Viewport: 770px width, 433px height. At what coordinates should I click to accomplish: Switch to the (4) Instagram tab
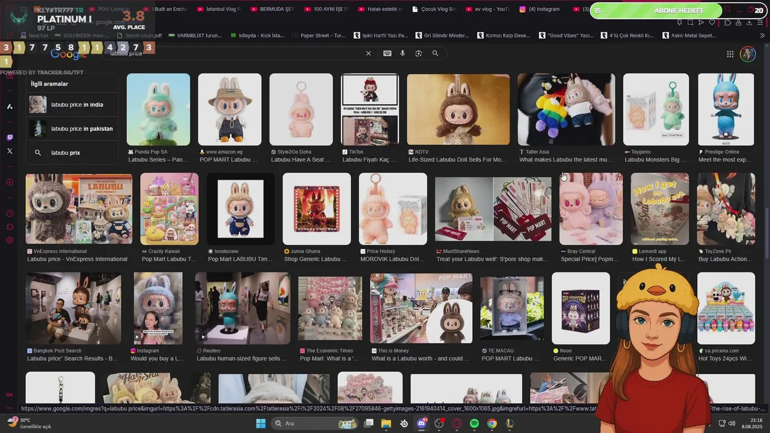click(540, 9)
